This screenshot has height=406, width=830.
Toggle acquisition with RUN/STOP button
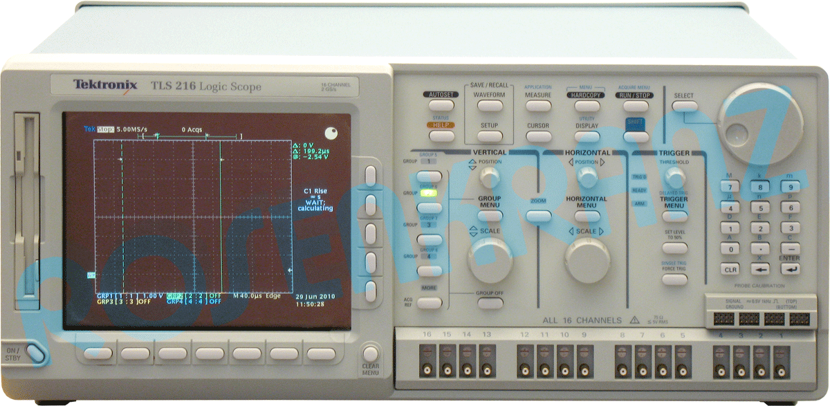[635, 106]
